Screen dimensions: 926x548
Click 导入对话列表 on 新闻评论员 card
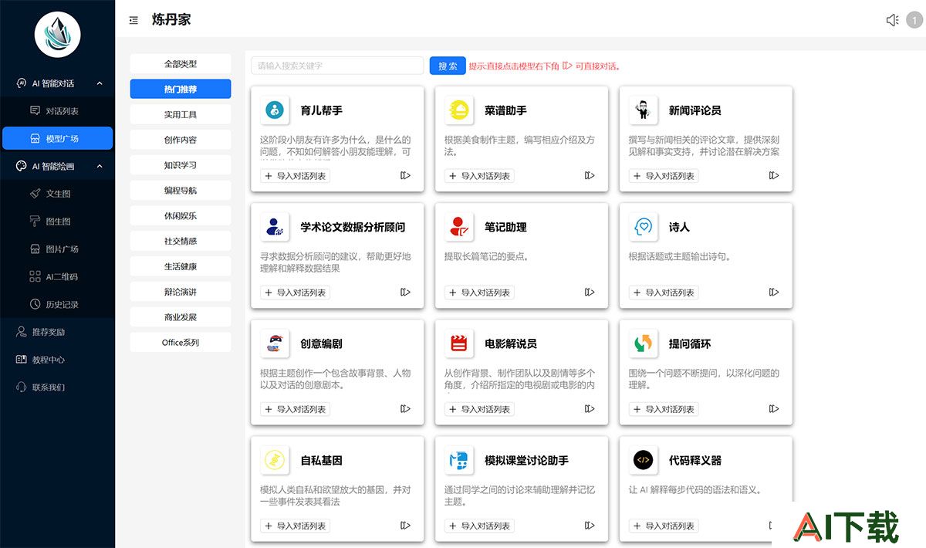(664, 176)
